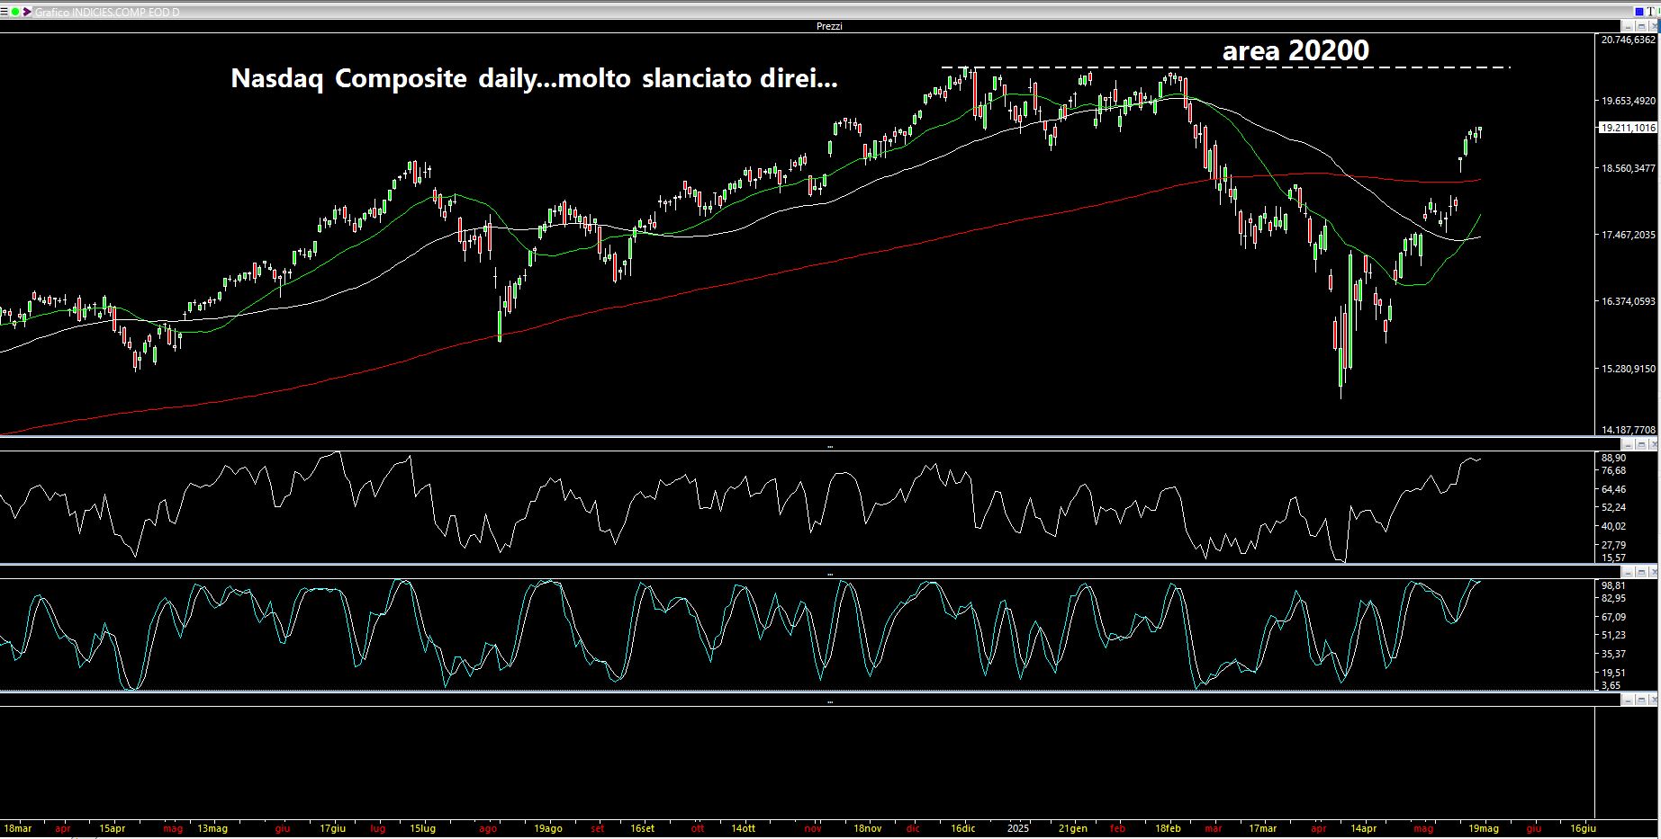
Task: Click the 18mar date on the time axis
Action: [x=18, y=828]
